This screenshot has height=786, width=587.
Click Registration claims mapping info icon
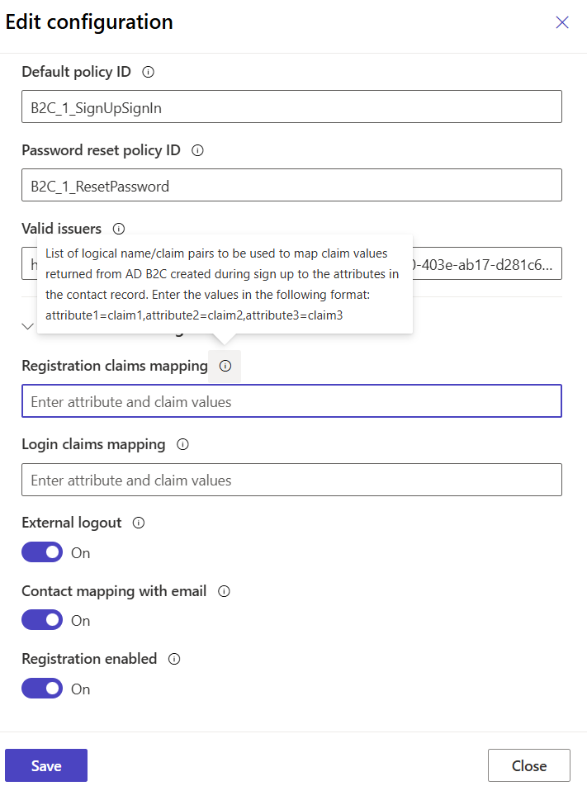coord(225,366)
